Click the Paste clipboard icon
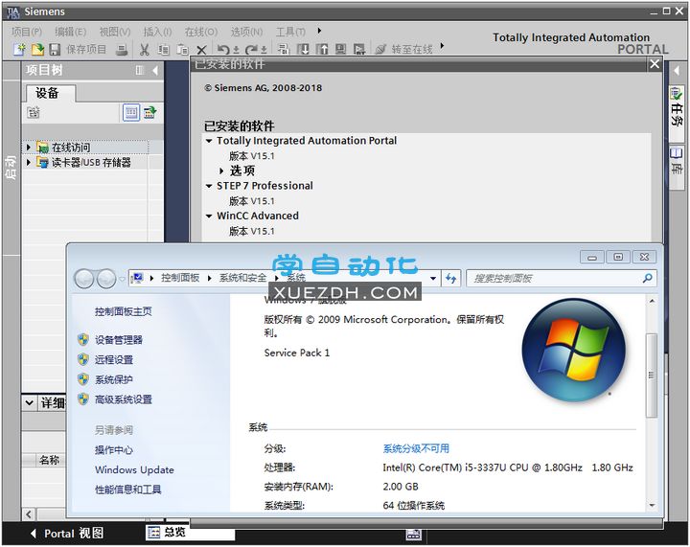This screenshot has height=547, width=690. coord(183,50)
